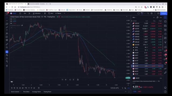The height and width of the screenshot is (96, 172).
Task: Toggle stay in drawing mode
Action: (x=7, y=55)
